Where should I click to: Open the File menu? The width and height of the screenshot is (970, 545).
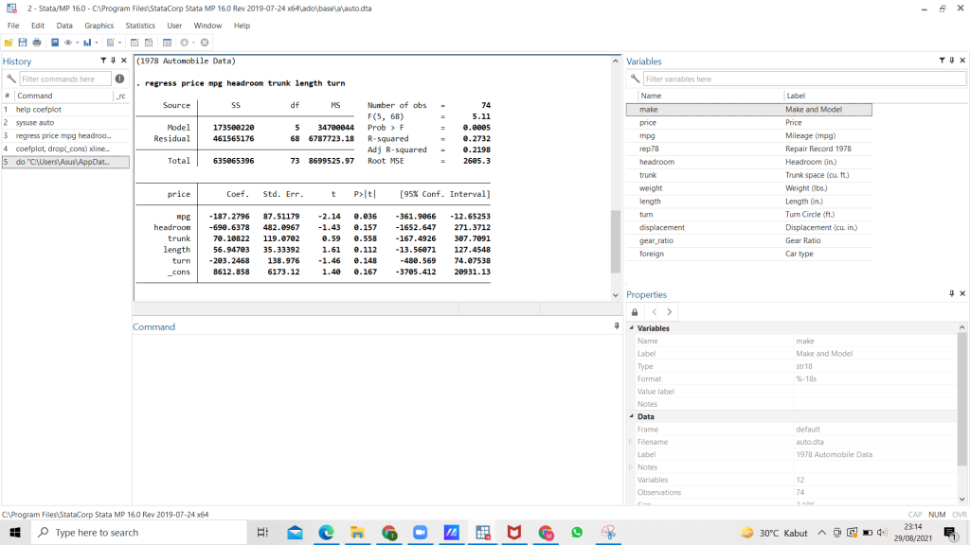coord(13,26)
